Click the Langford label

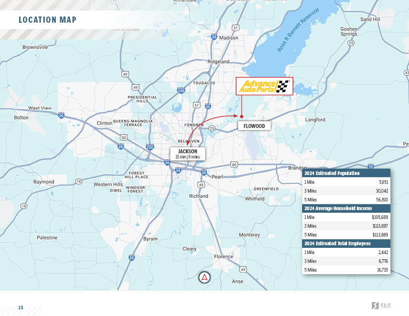[316, 120]
